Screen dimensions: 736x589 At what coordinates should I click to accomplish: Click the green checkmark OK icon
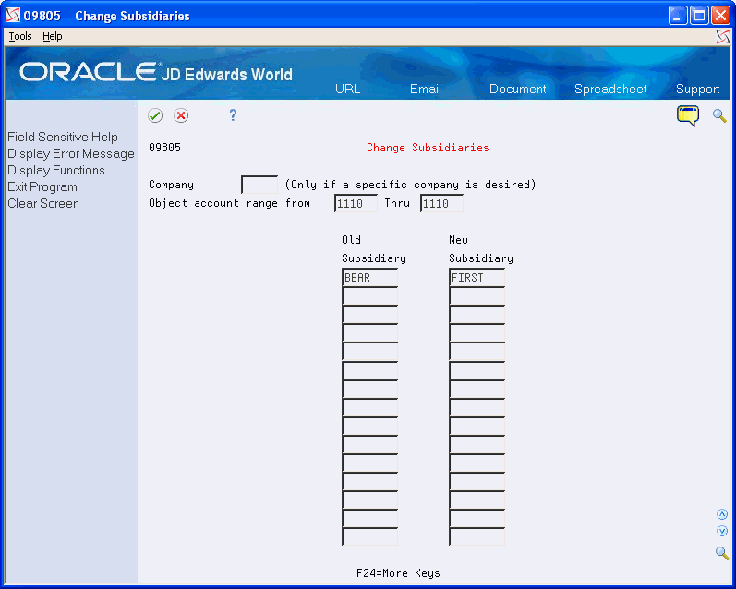[x=155, y=115]
